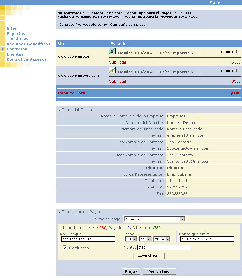Navigate to Clientes in the sidebar
This screenshot has width=242, height=280.
point(15,54)
